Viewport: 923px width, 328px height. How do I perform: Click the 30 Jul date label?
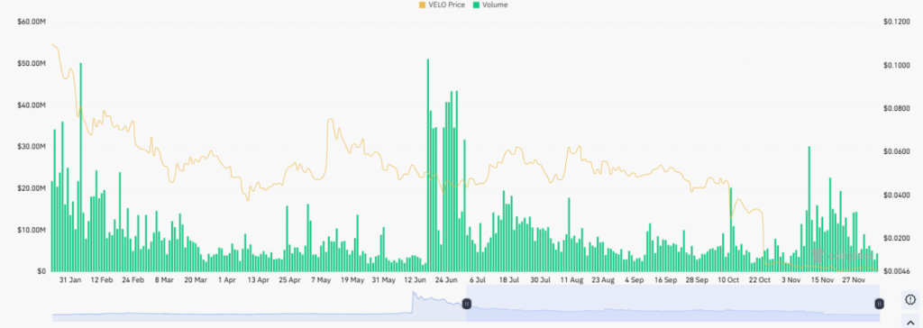point(541,280)
